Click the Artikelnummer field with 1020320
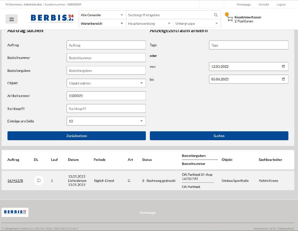Viewport: 298px width, 231px height. click(x=106, y=96)
